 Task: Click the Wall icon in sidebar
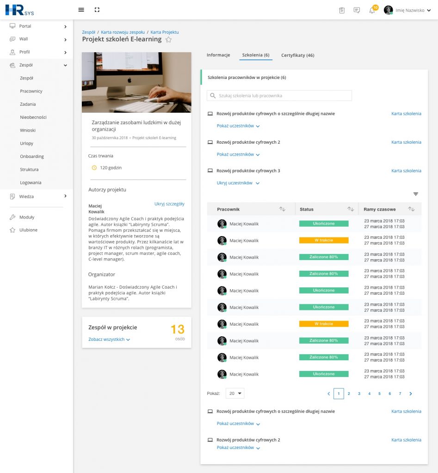[12, 39]
